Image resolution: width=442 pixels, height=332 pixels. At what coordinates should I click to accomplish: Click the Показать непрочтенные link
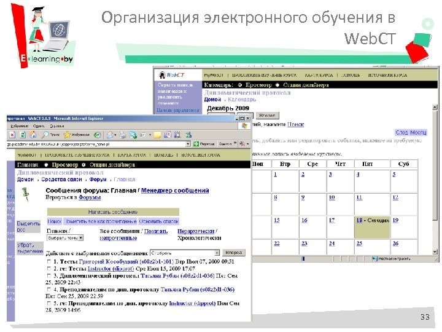[x=133, y=235]
